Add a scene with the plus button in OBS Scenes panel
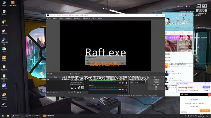The image size is (211, 118). pos(48,92)
